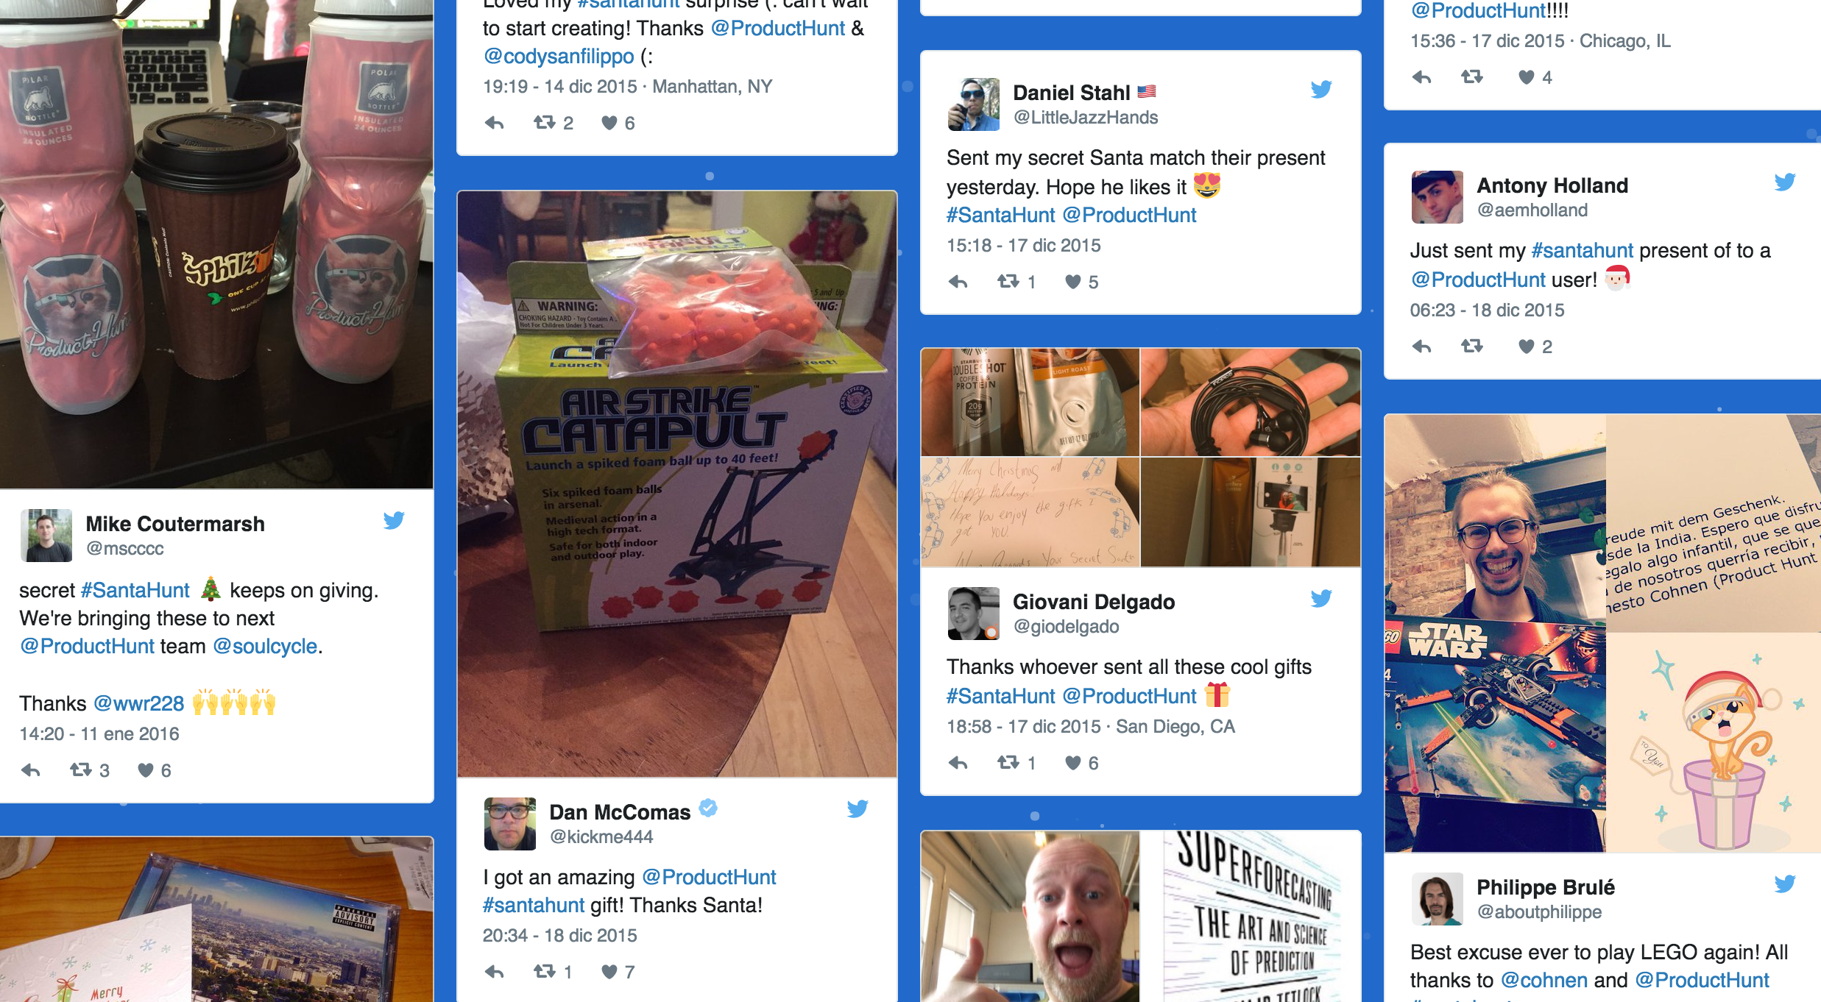Viewport: 1821px width, 1002px height.
Task: Reply to Daniel Stahl's tweet
Action: [x=958, y=282]
